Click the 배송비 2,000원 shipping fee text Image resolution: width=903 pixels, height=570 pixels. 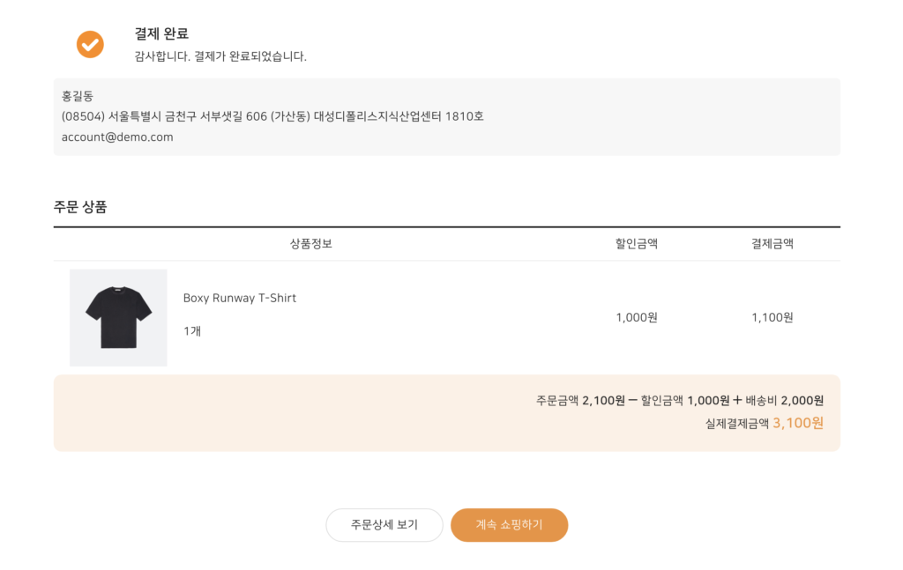point(785,400)
